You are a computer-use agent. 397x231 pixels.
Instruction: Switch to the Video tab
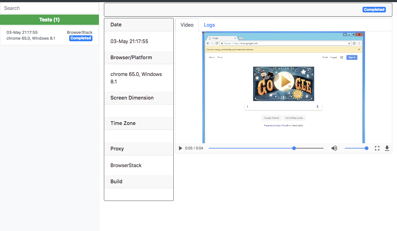click(187, 25)
